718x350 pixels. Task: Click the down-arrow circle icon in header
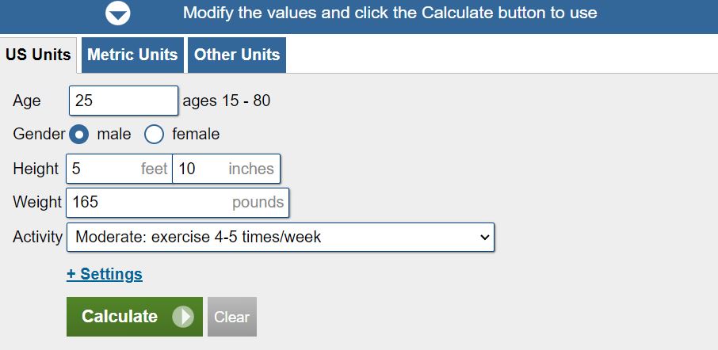[118, 13]
